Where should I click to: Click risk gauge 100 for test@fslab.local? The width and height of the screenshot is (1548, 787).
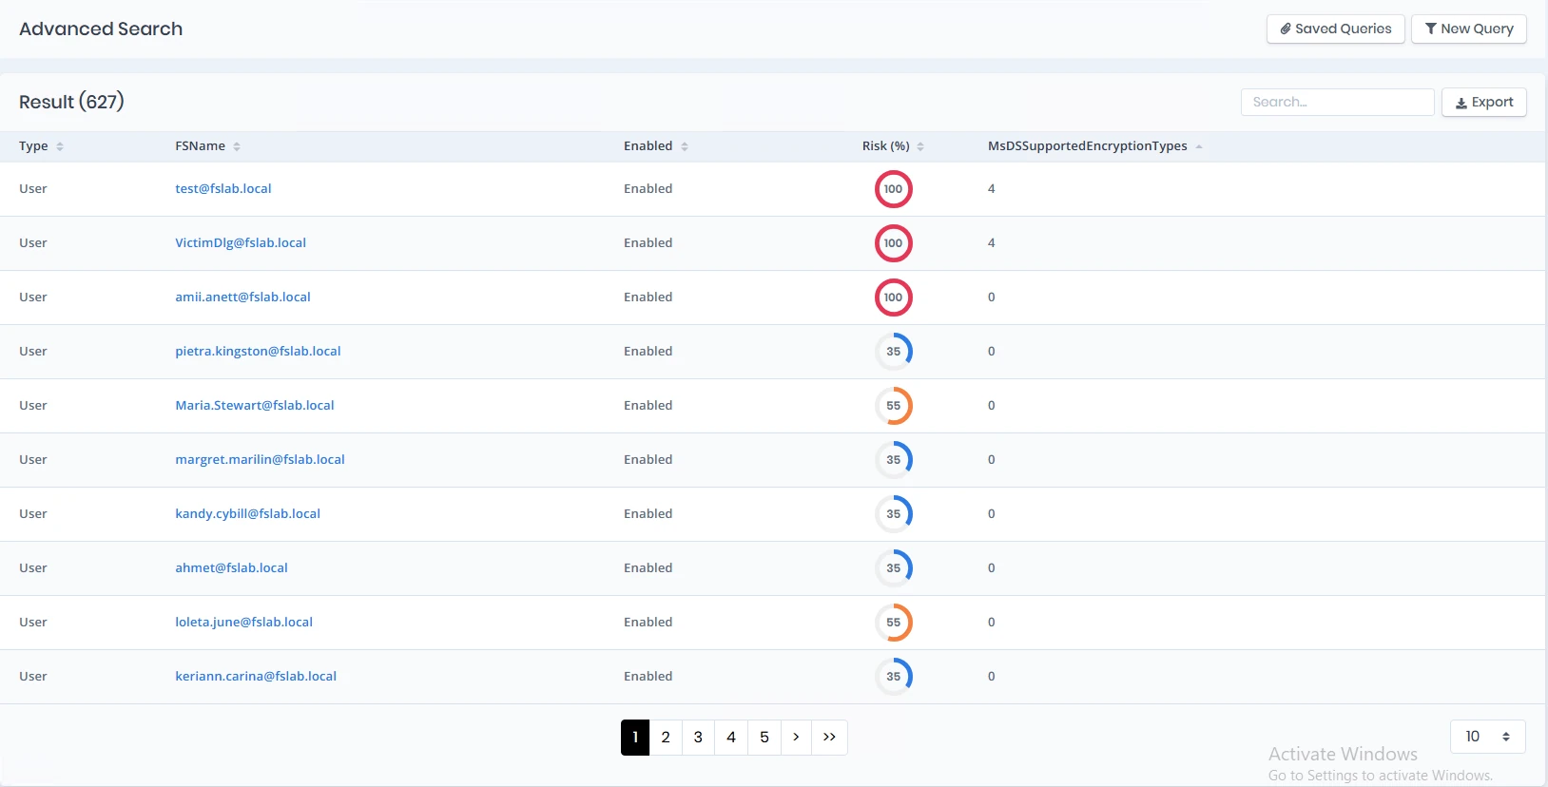[894, 189]
